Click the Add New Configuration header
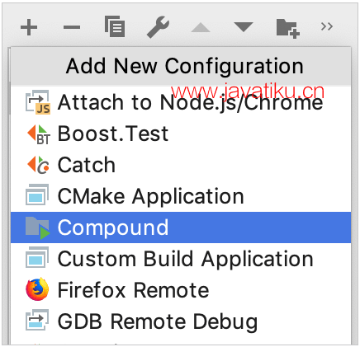 coord(185,66)
